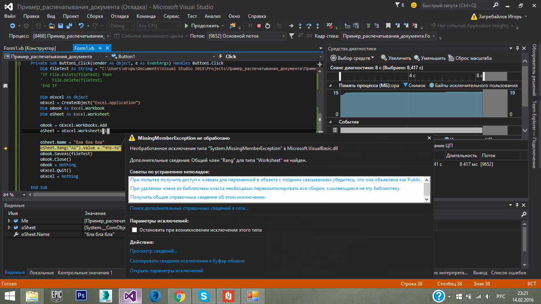This screenshot has height=304, width=541.
Task: Click the green Continue (Продолжить) play icon
Action: tap(187, 26)
